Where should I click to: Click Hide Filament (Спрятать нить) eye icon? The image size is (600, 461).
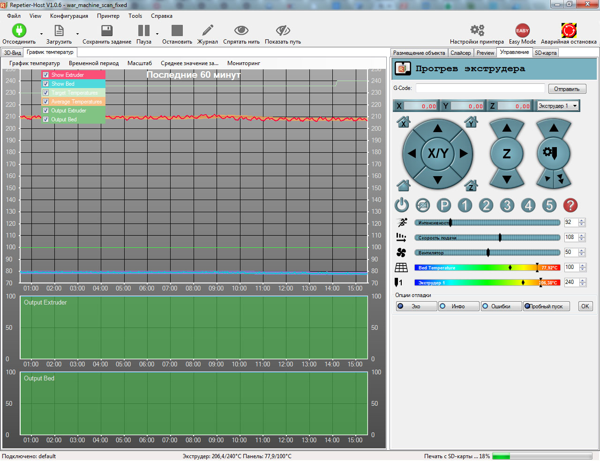(241, 31)
